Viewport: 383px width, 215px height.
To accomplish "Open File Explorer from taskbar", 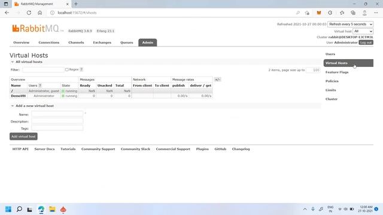I will [x=52, y=209].
